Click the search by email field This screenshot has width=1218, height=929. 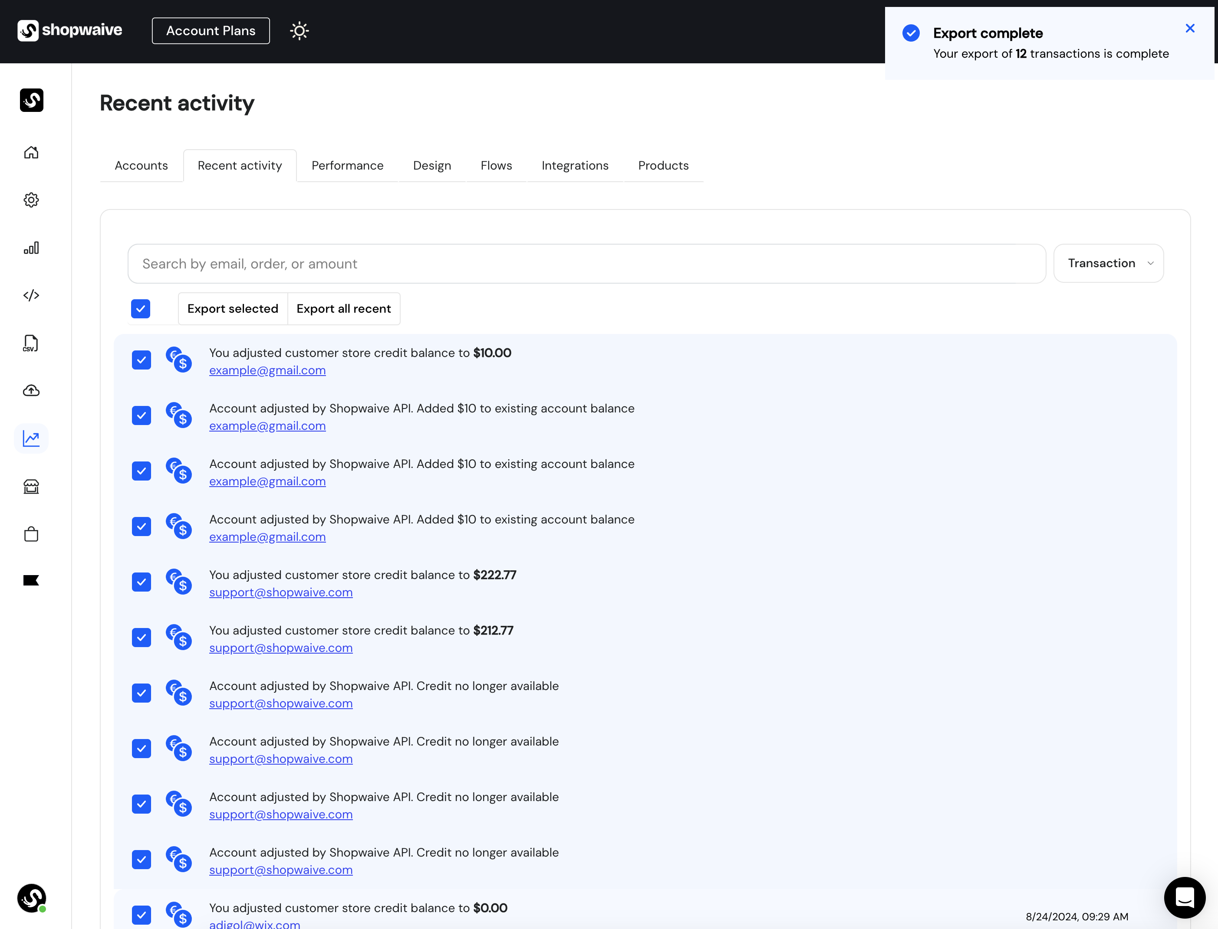[x=586, y=264]
